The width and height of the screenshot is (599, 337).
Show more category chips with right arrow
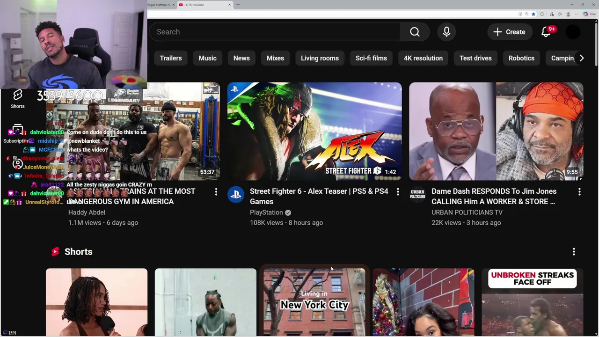pyautogui.click(x=581, y=58)
